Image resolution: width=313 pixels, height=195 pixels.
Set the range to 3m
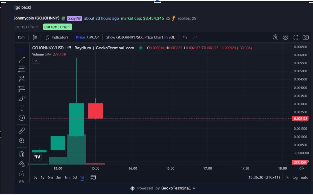(58, 177)
